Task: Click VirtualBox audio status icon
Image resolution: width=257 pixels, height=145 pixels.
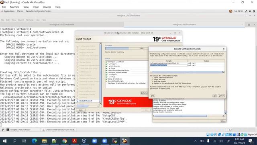Action: click(x=215, y=135)
